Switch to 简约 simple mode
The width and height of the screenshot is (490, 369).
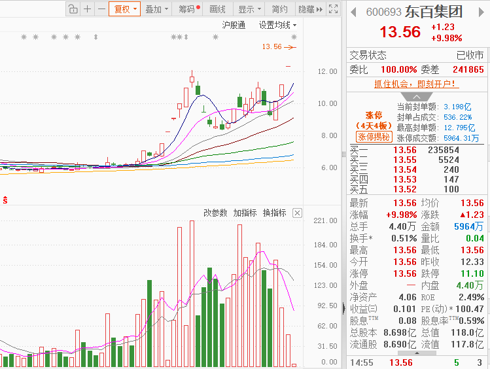tap(280, 9)
